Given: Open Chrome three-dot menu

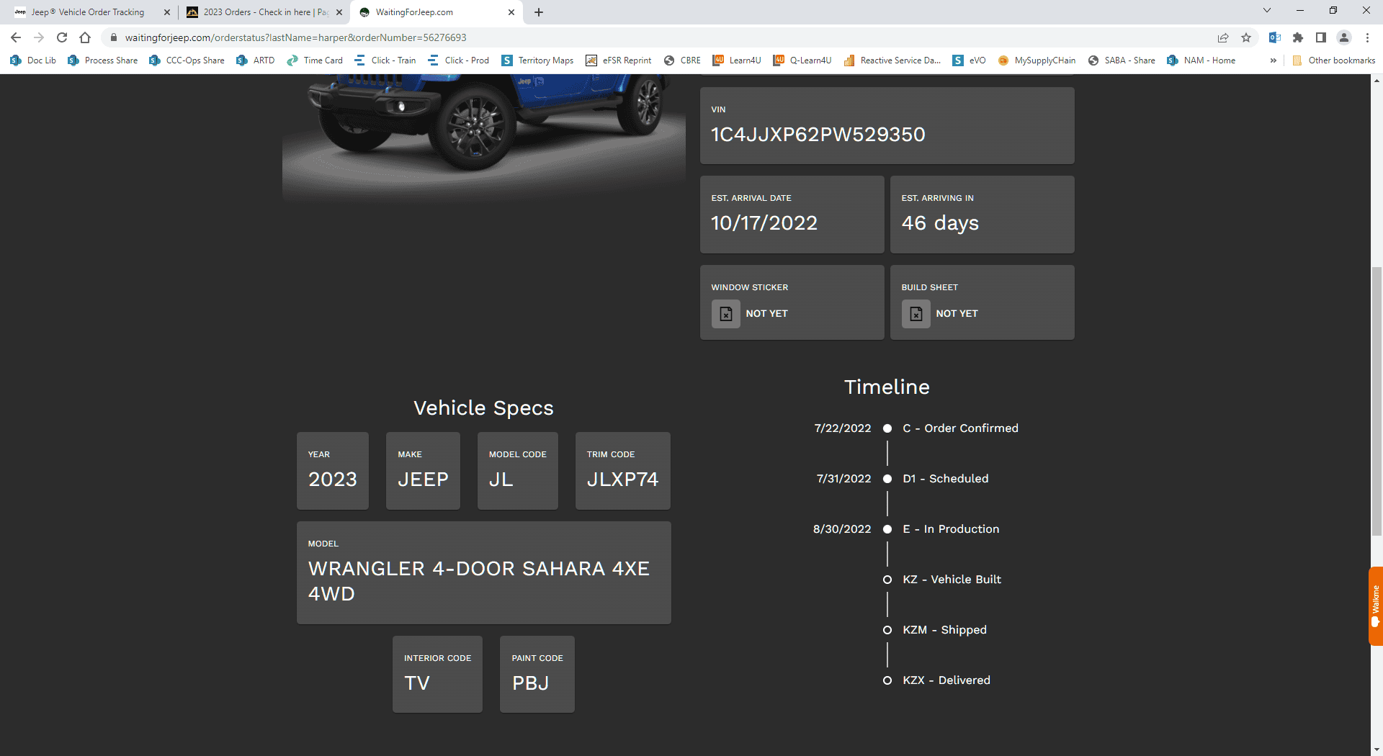Looking at the screenshot, I should coord(1367,37).
